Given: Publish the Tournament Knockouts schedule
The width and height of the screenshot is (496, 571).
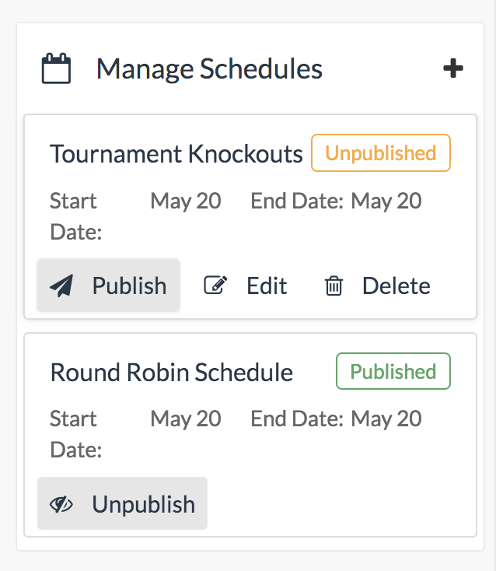Looking at the screenshot, I should [109, 286].
